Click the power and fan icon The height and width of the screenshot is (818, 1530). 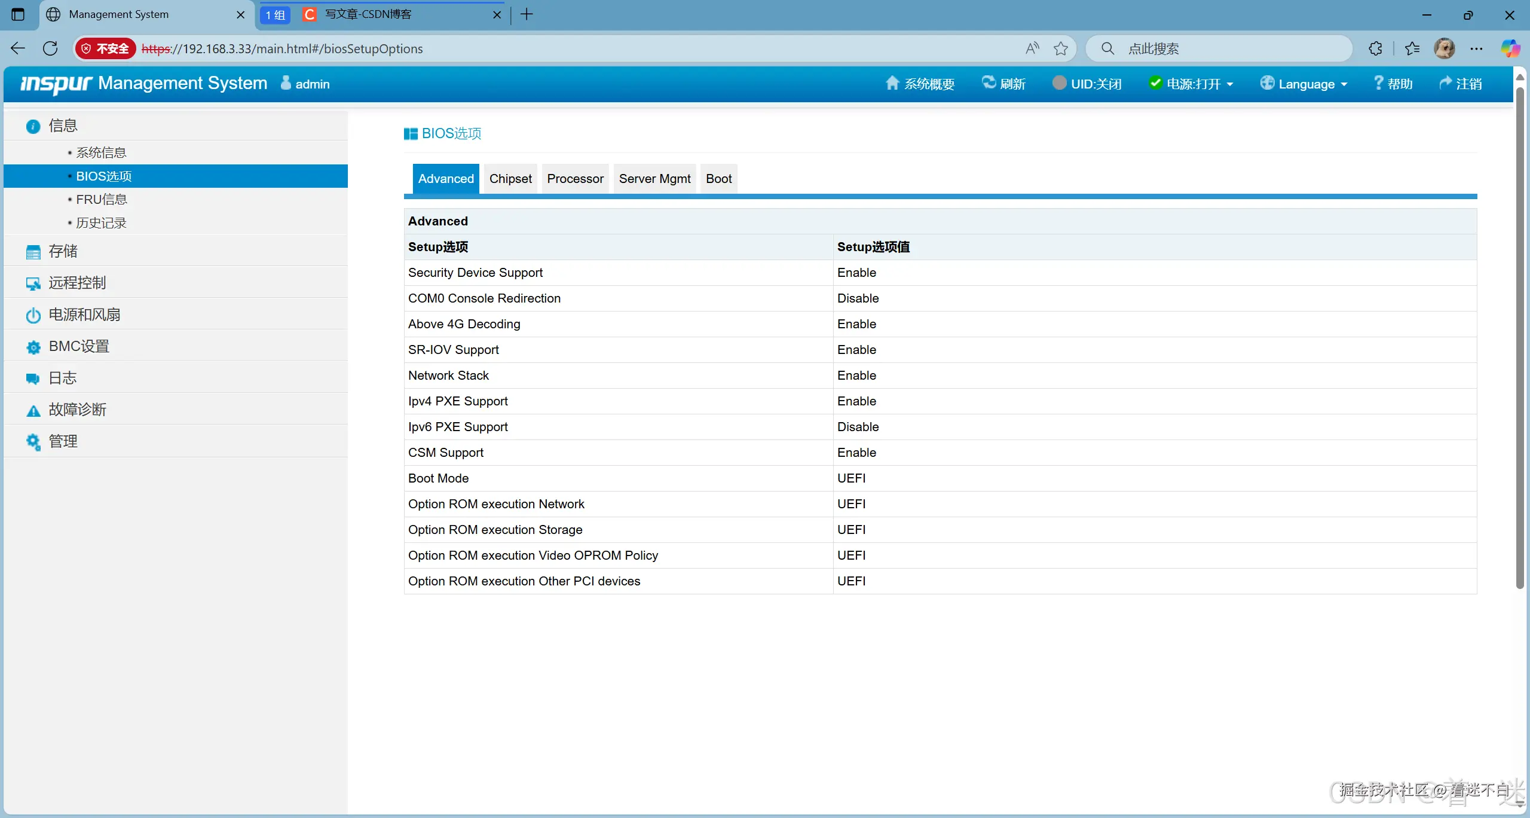tap(33, 315)
